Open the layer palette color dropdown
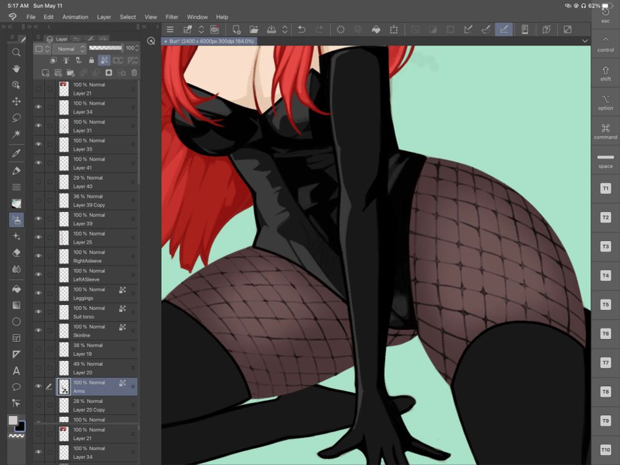 click(x=42, y=48)
